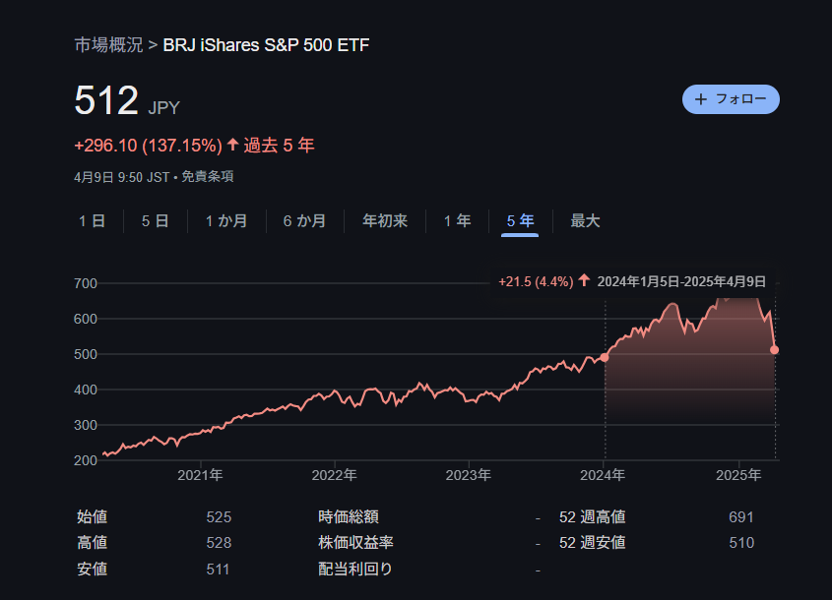
Task: Select the 5 日 range tab
Action: point(155,221)
